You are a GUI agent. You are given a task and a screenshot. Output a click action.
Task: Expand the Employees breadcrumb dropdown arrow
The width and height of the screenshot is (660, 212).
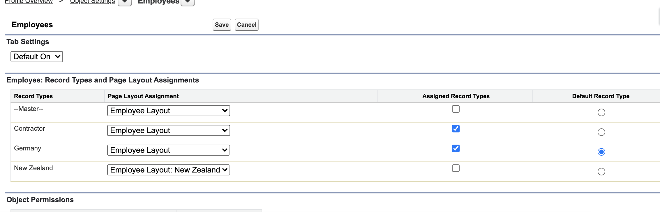188,2
